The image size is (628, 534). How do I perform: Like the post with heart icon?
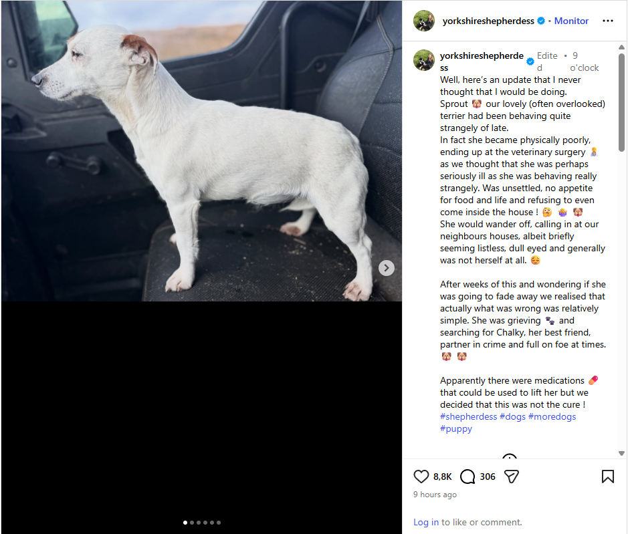(421, 477)
